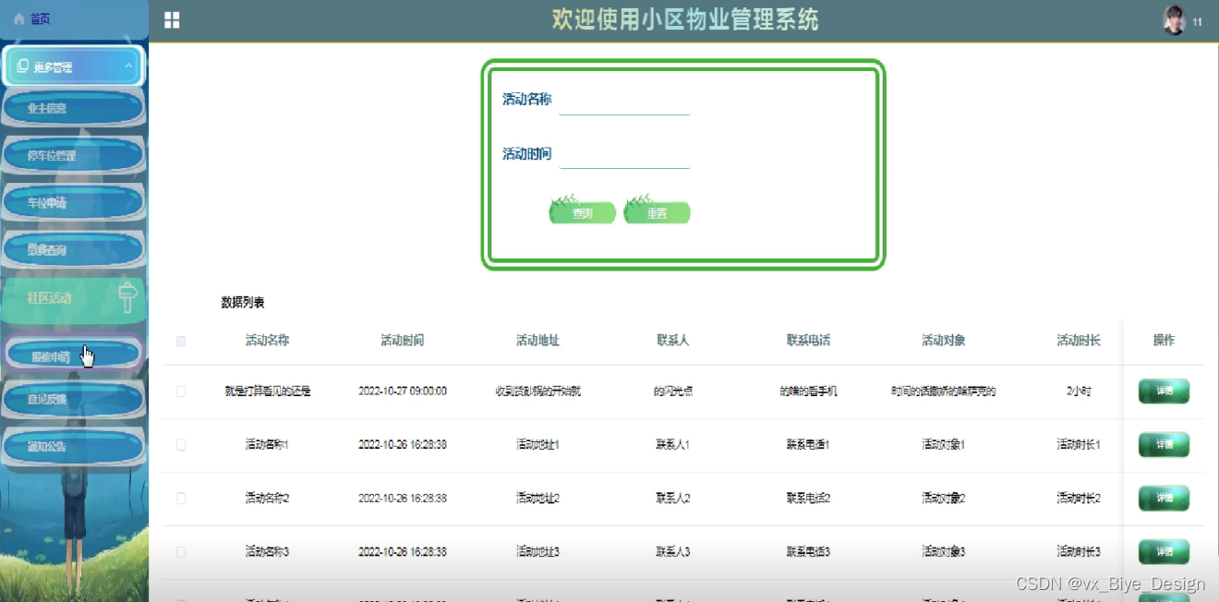This screenshot has height=602, width=1219.
Task: Check the 活动名称2 row checkbox
Action: pos(181,499)
